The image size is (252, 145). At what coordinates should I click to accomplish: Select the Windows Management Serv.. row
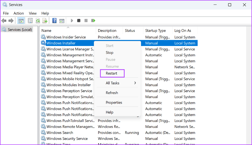click(119, 61)
